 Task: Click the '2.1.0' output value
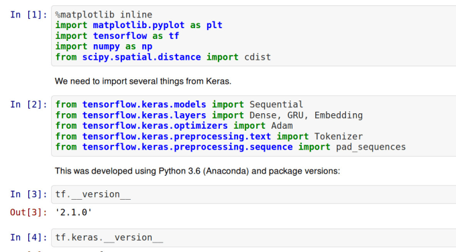[74, 212]
